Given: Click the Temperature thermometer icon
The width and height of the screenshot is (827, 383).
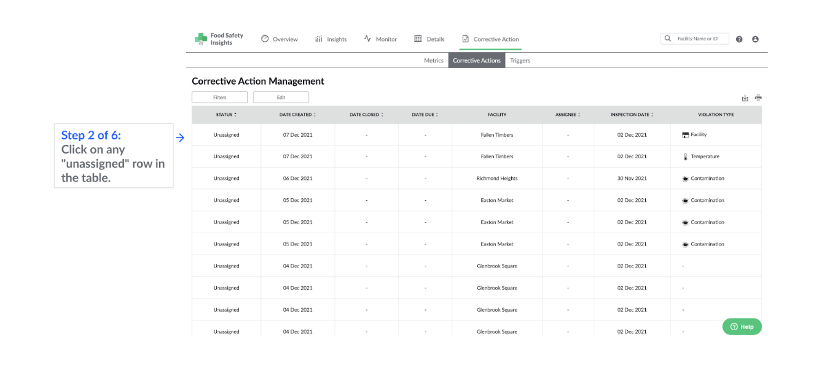Looking at the screenshot, I should click(x=686, y=157).
